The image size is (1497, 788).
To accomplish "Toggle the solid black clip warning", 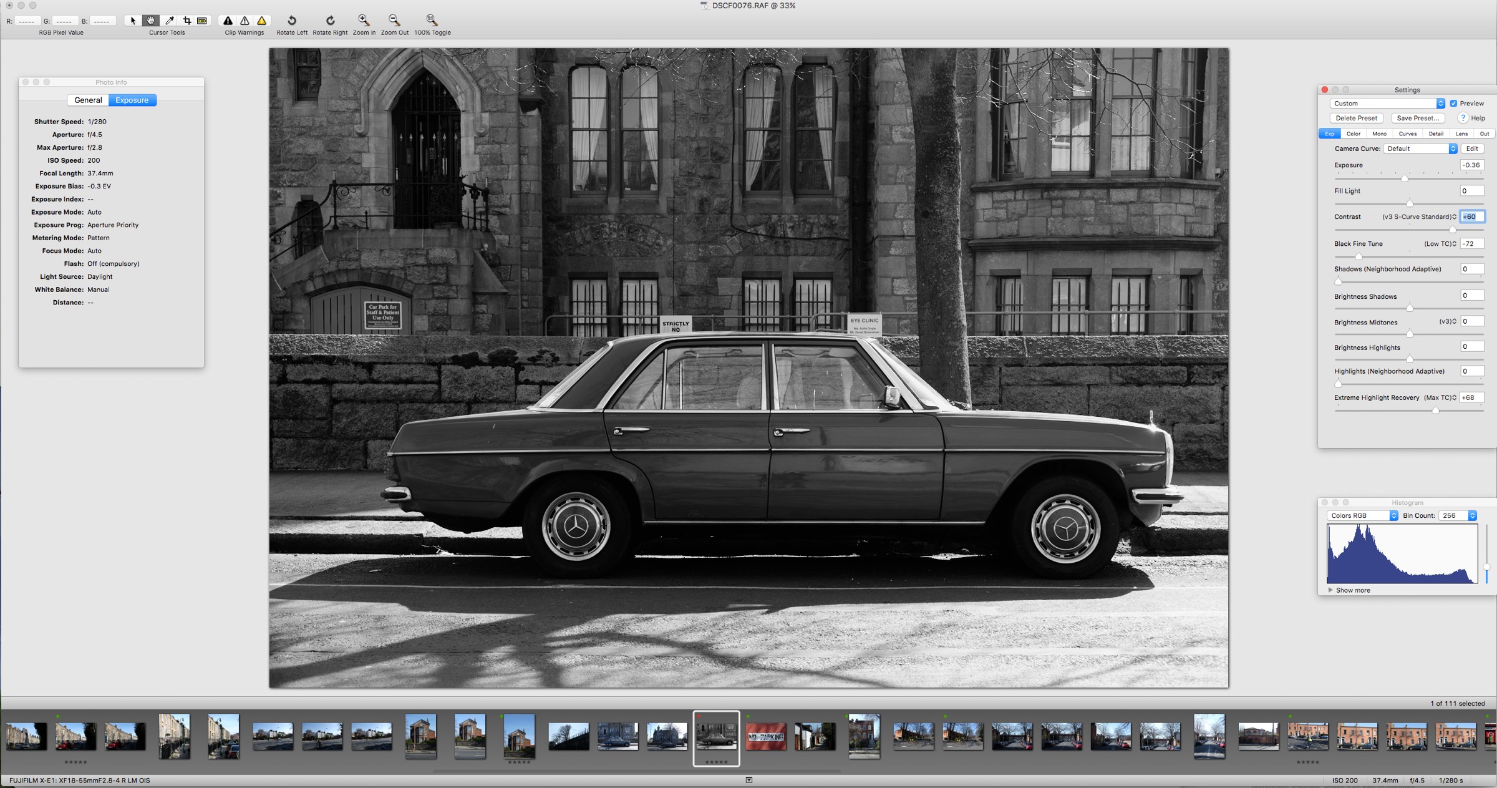I will pos(228,21).
